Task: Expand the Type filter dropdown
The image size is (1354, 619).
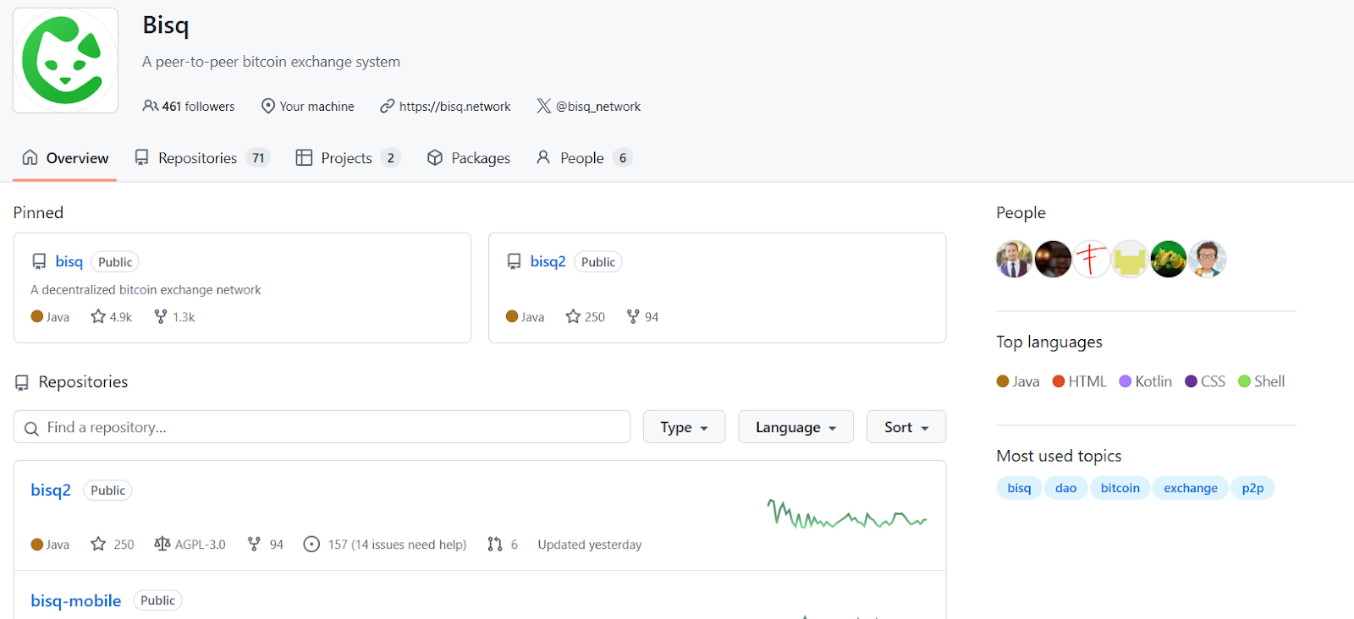Action: 684,427
